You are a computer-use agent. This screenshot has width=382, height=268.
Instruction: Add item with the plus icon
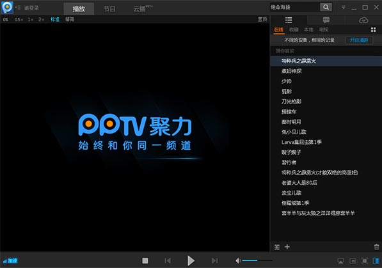pos(287,247)
